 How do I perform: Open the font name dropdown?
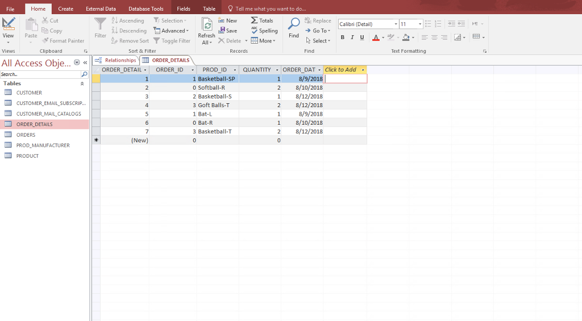[x=396, y=24]
